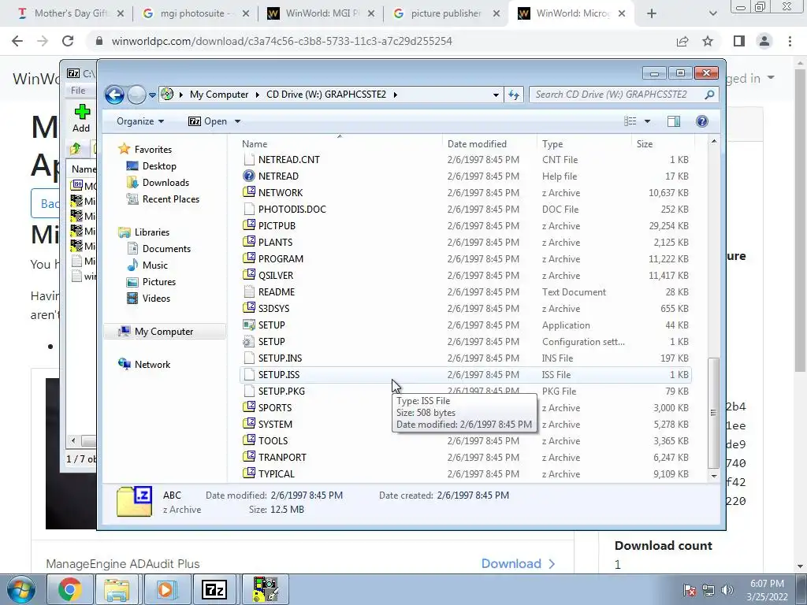Select Documents library
This screenshot has width=807, height=605.
[x=166, y=248]
